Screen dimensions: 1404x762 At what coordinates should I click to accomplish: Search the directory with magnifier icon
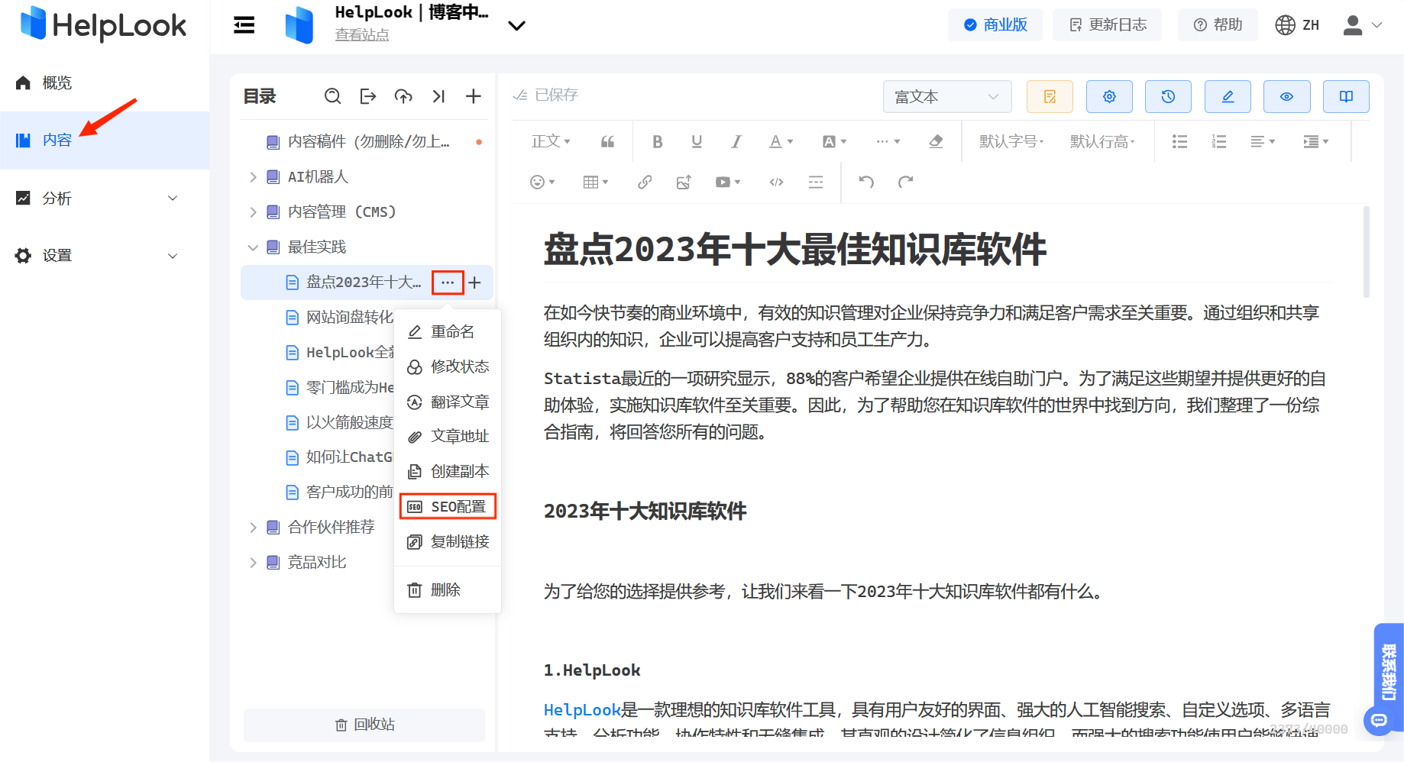pos(332,96)
